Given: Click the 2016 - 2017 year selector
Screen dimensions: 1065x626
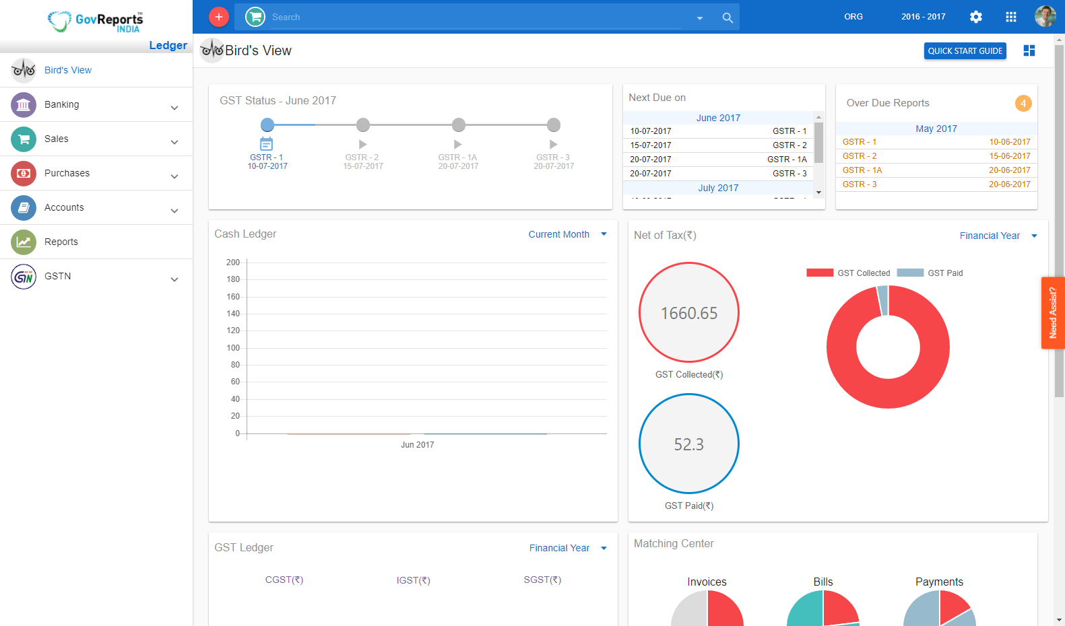Looking at the screenshot, I should click(x=924, y=17).
